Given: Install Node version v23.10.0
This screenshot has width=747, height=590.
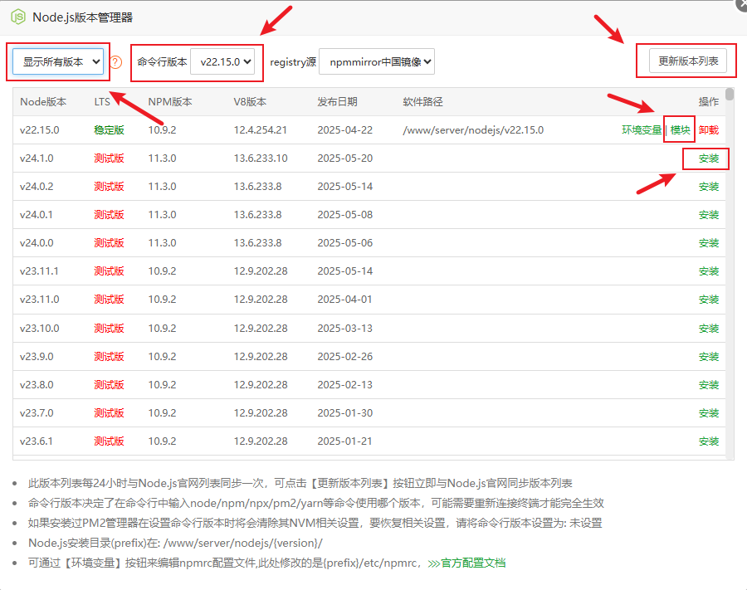Looking at the screenshot, I should 709,328.
